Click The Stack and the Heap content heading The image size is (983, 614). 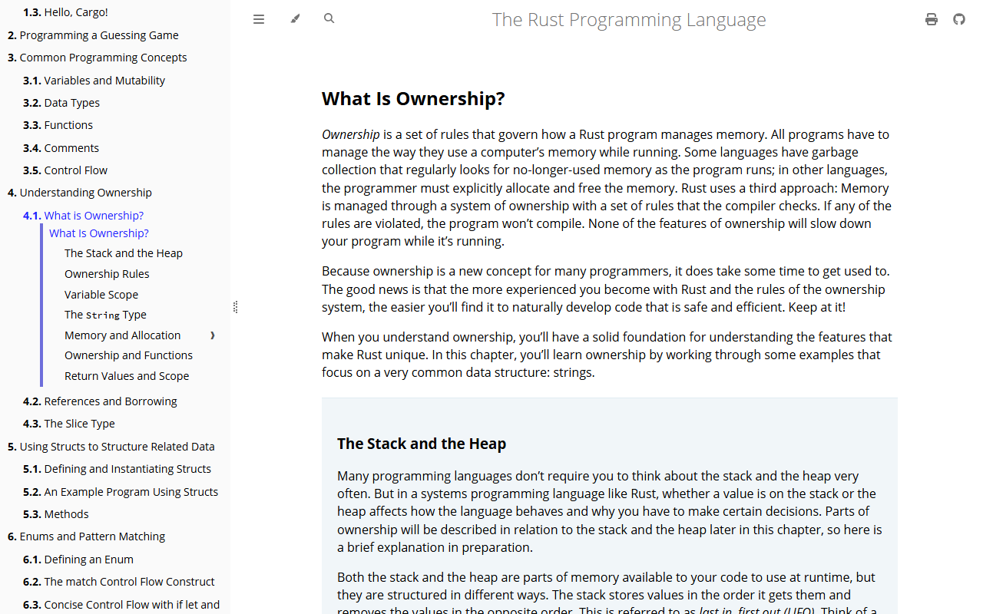[422, 444]
